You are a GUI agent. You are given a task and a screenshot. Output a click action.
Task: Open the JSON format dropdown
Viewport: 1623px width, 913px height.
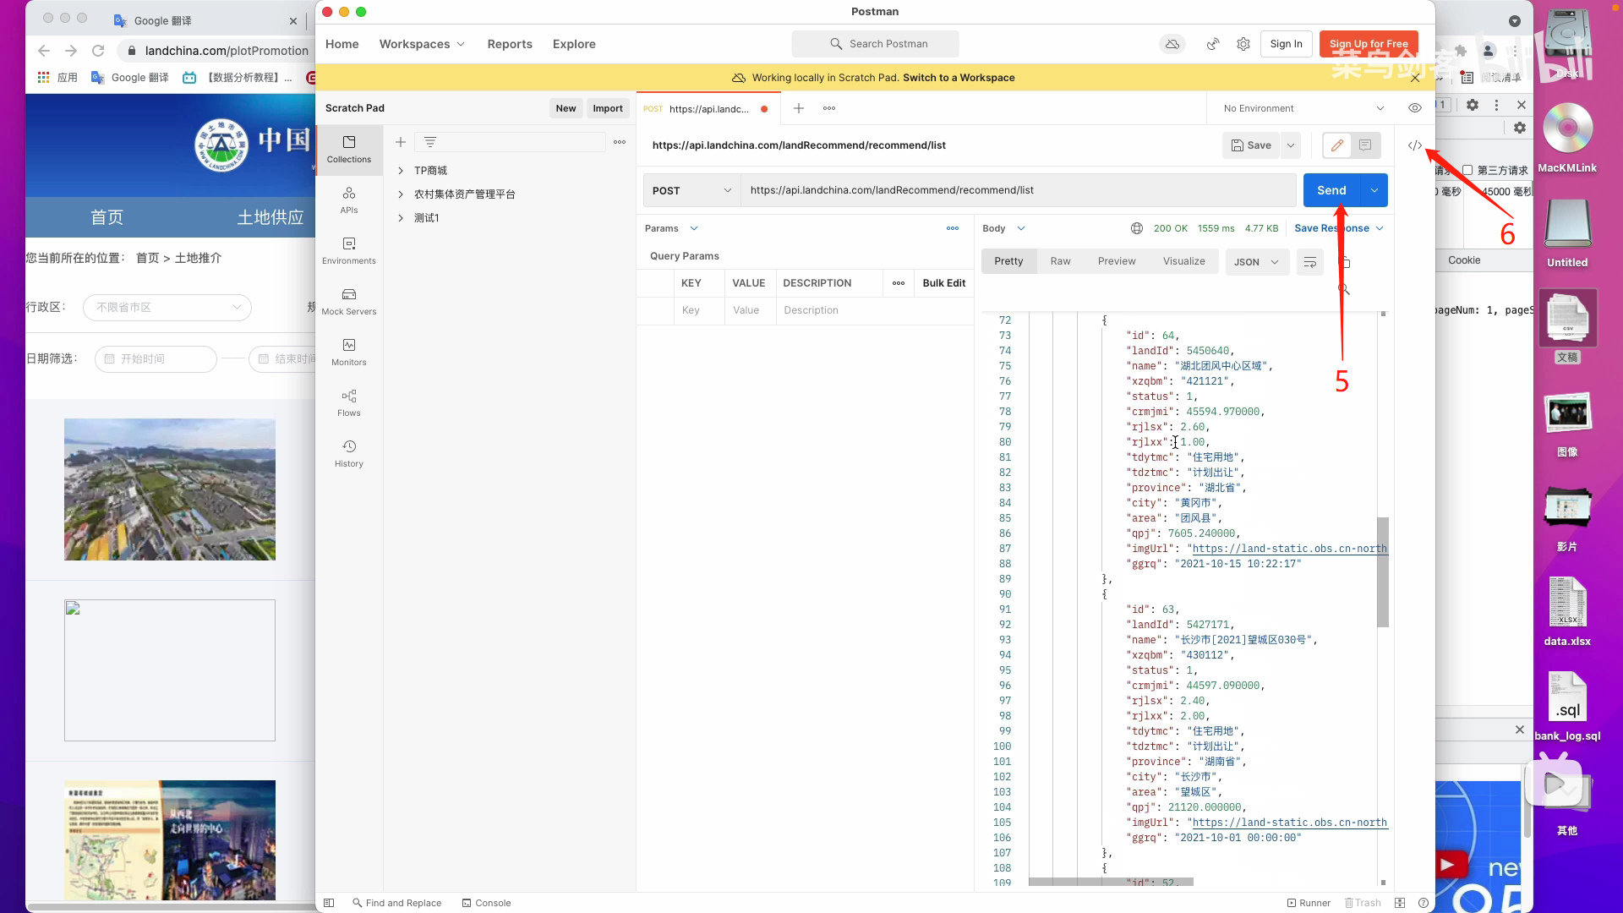pyautogui.click(x=1257, y=262)
